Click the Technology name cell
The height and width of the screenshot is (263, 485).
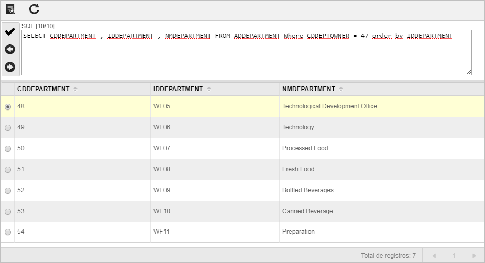pyautogui.click(x=382, y=127)
